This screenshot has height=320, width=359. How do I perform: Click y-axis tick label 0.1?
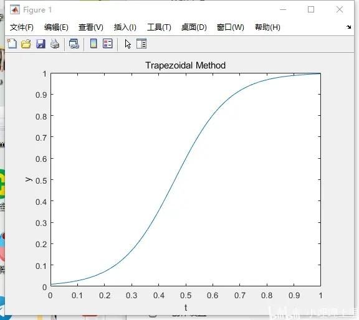tap(41, 266)
